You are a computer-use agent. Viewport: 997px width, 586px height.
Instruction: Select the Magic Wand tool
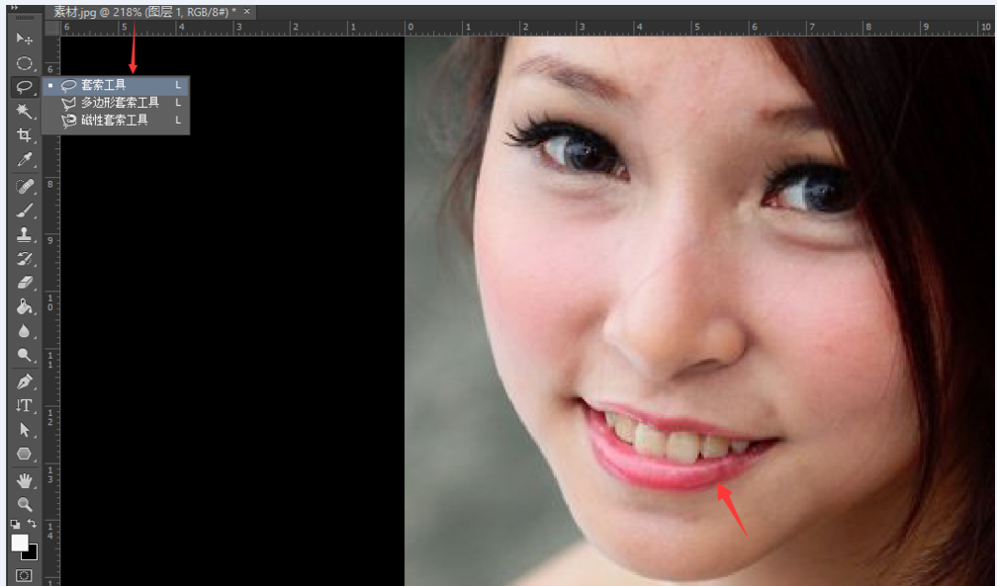24,111
